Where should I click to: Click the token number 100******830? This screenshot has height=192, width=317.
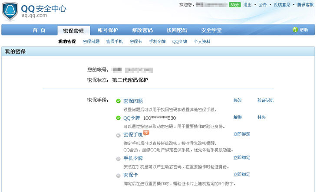click(159, 118)
